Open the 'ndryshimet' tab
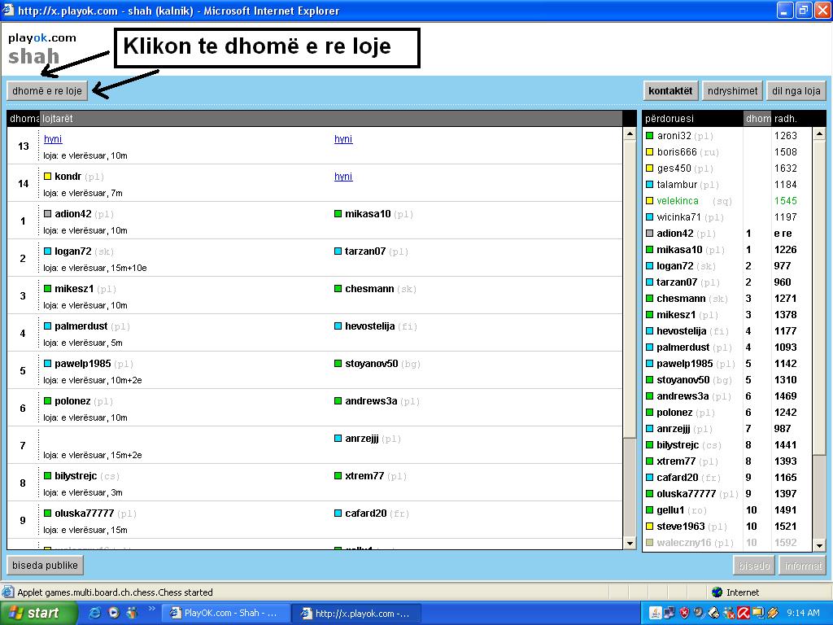This screenshot has height=625, width=833. coord(733,91)
